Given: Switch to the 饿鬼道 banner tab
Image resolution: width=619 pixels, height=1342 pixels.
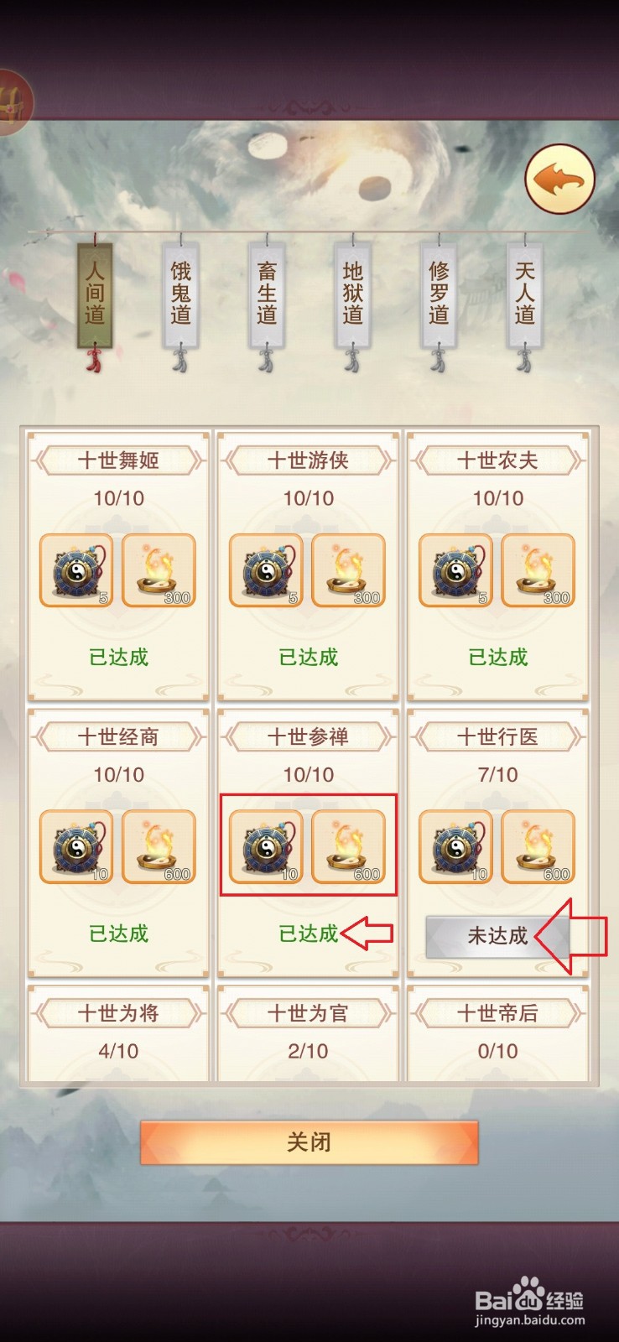Looking at the screenshot, I should click(181, 295).
